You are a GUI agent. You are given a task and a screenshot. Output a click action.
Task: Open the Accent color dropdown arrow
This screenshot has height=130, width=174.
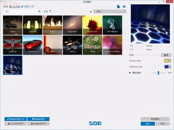click(x=170, y=61)
